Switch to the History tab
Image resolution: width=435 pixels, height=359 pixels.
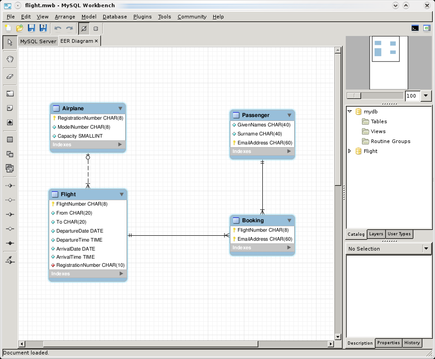[x=412, y=343]
